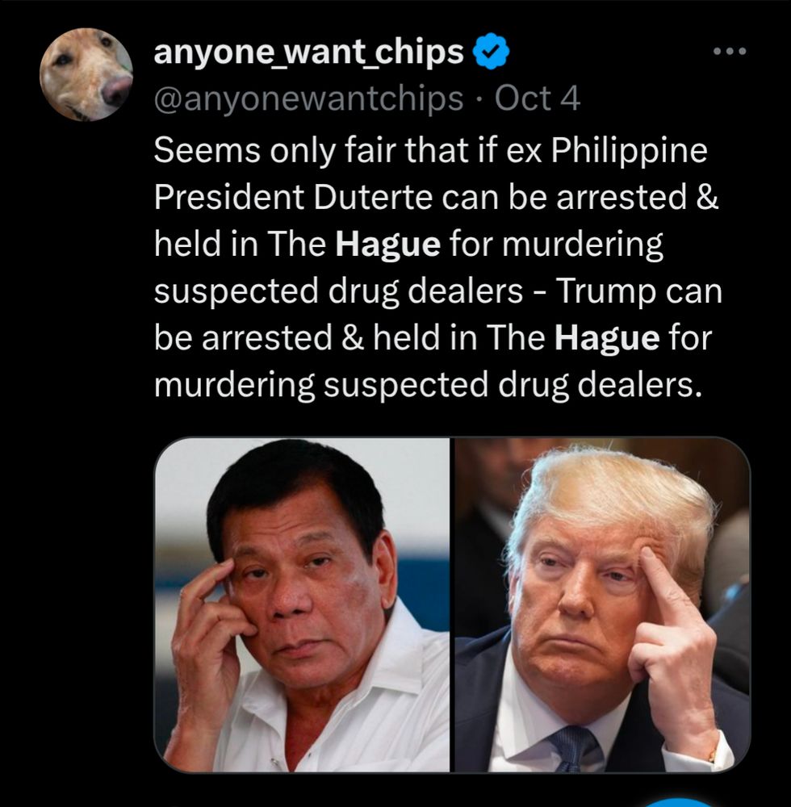Click the blue verified checkmark badge
Image resolution: width=791 pixels, height=807 pixels.
491,51
